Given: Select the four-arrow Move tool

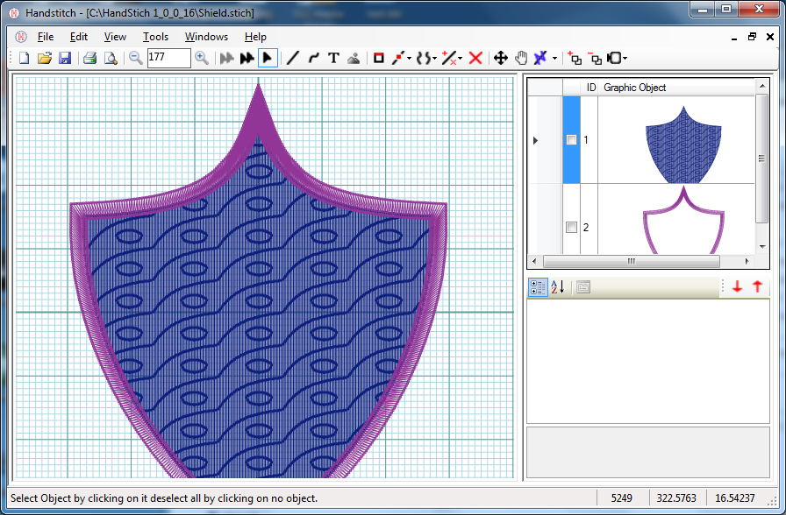Looking at the screenshot, I should click(500, 58).
